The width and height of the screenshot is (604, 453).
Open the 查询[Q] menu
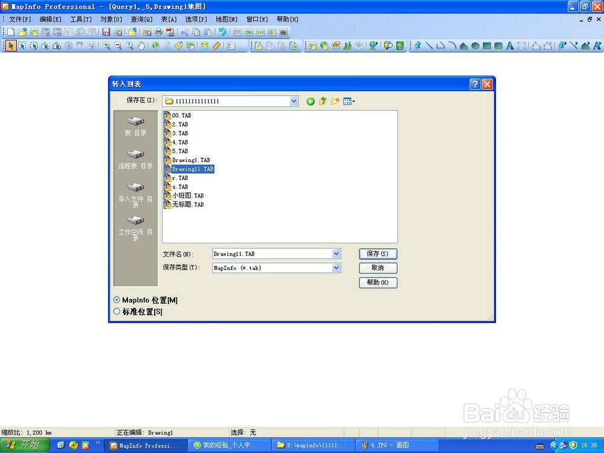pos(142,19)
